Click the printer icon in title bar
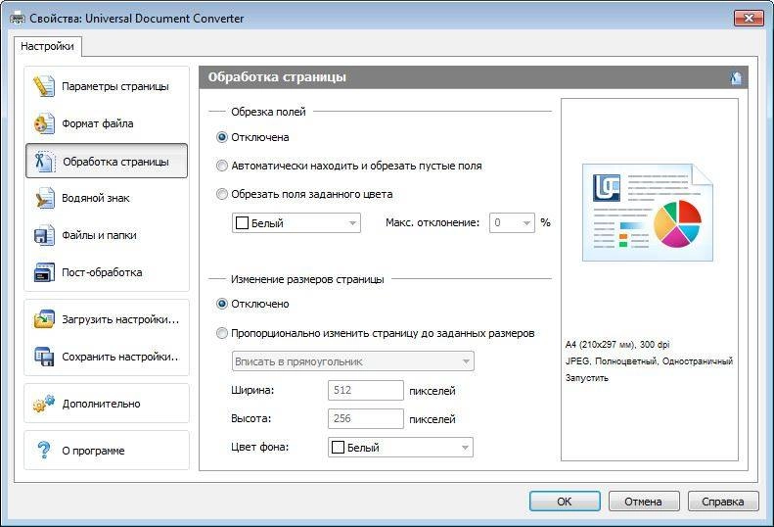 tap(18, 19)
